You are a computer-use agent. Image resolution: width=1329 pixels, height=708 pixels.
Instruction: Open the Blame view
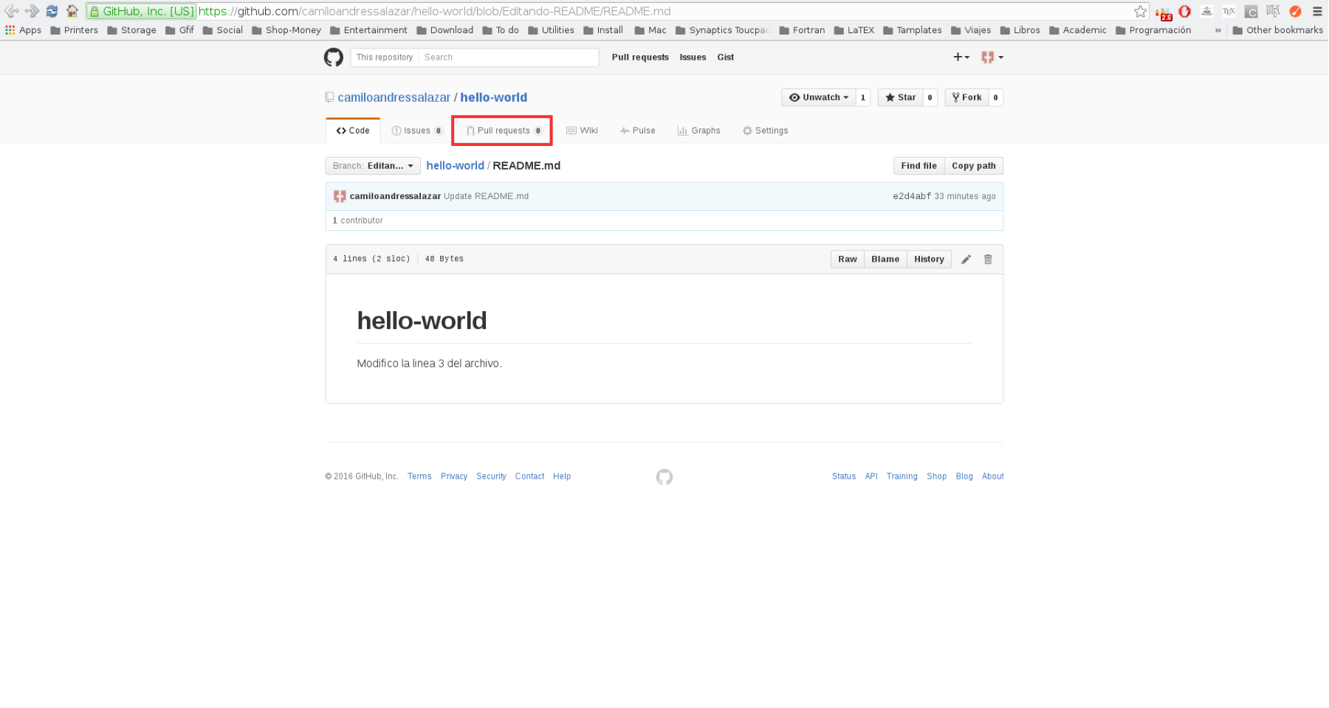pyautogui.click(x=885, y=260)
